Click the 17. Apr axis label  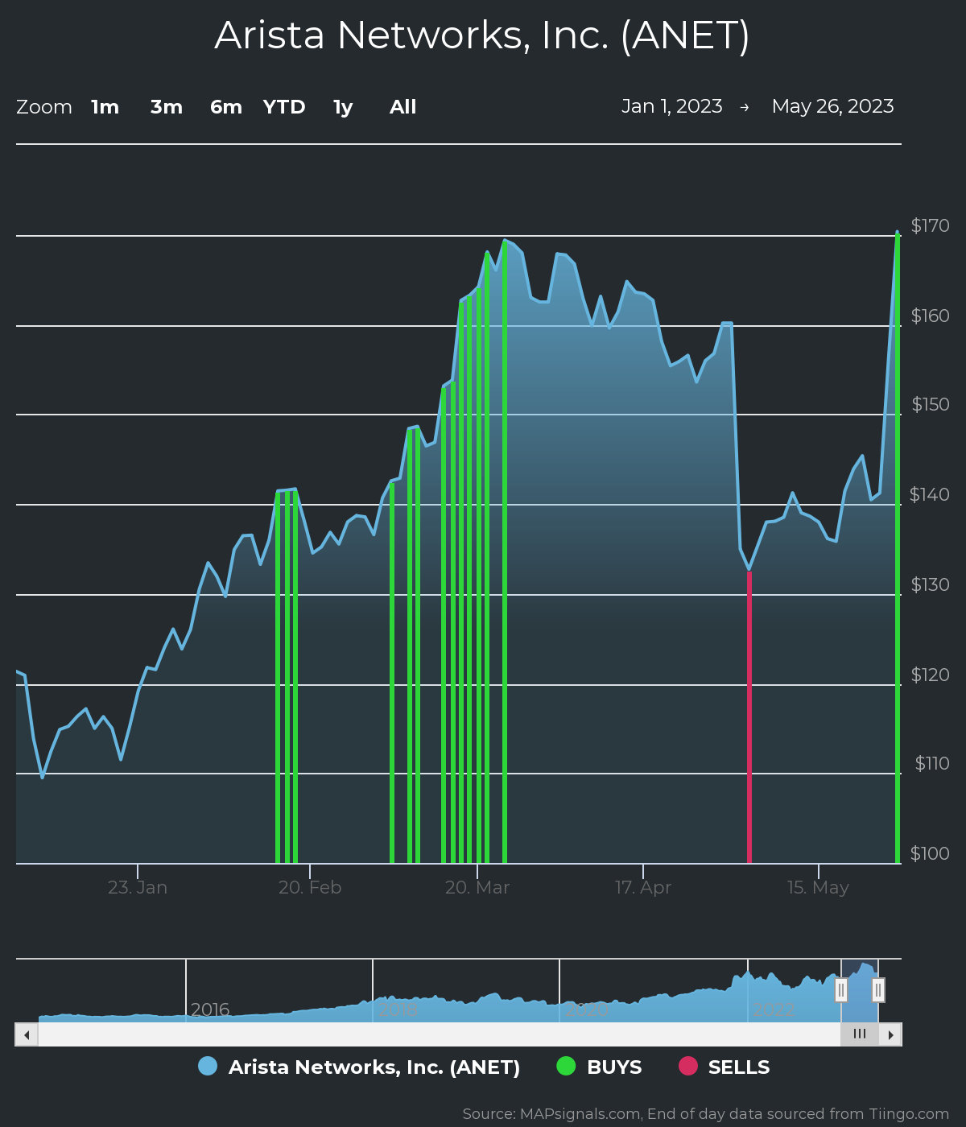643,887
